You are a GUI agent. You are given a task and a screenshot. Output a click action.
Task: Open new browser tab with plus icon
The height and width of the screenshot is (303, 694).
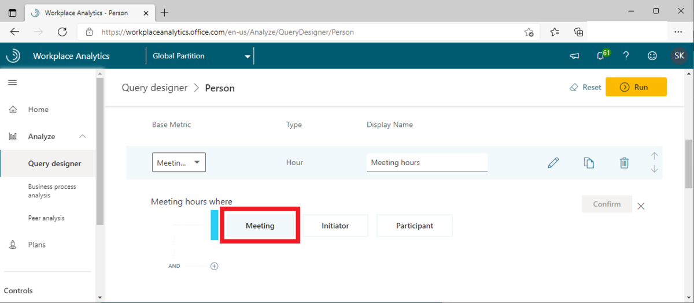pos(165,12)
